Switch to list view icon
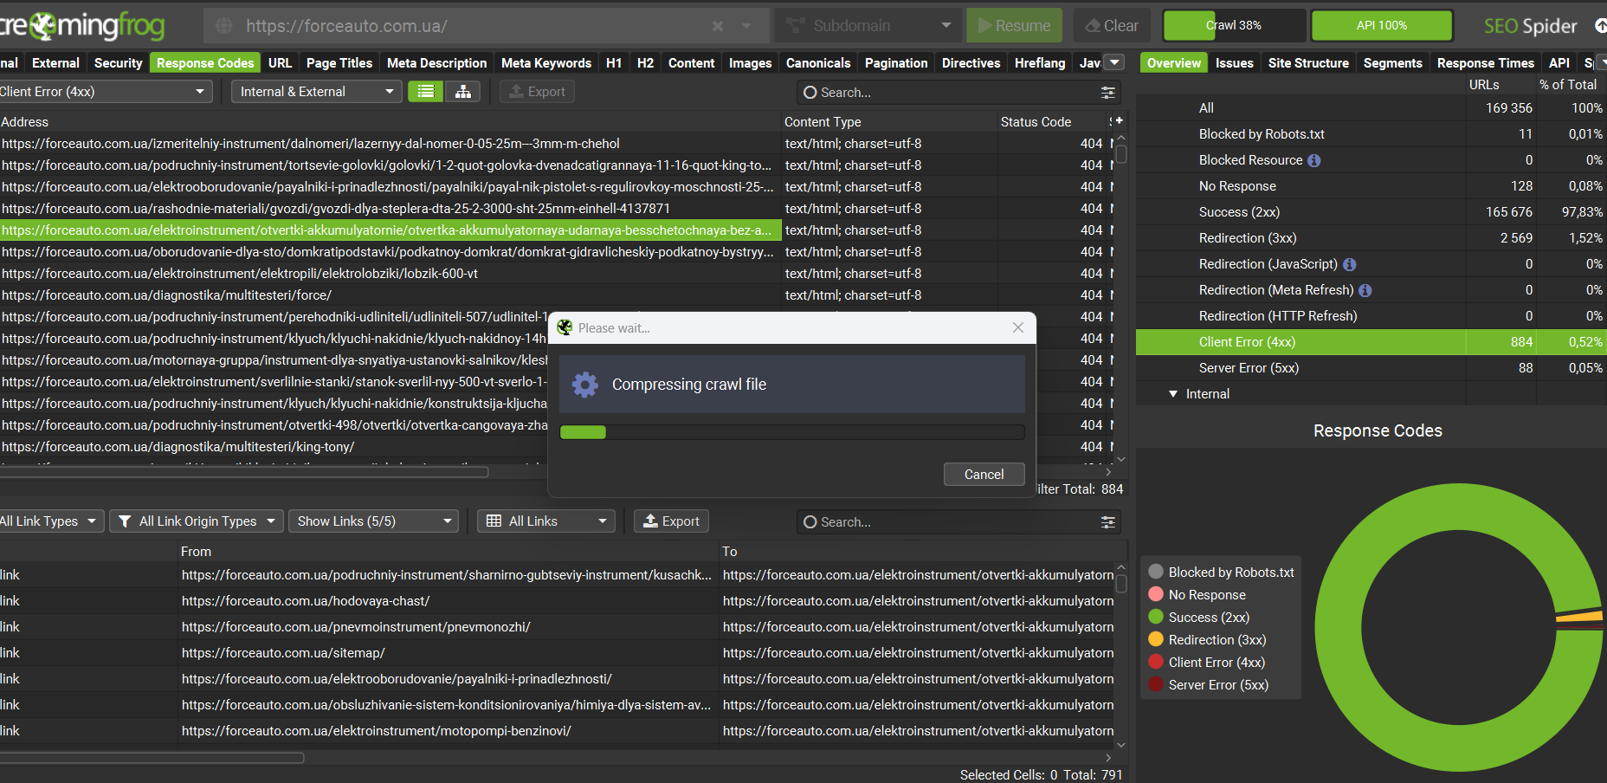 click(425, 92)
